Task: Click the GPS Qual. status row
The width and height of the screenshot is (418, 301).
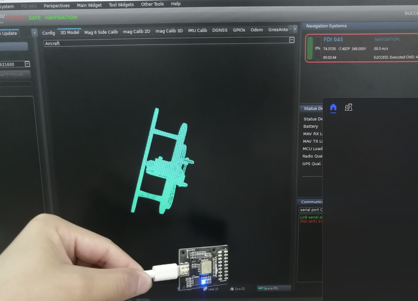Action: coord(311,164)
